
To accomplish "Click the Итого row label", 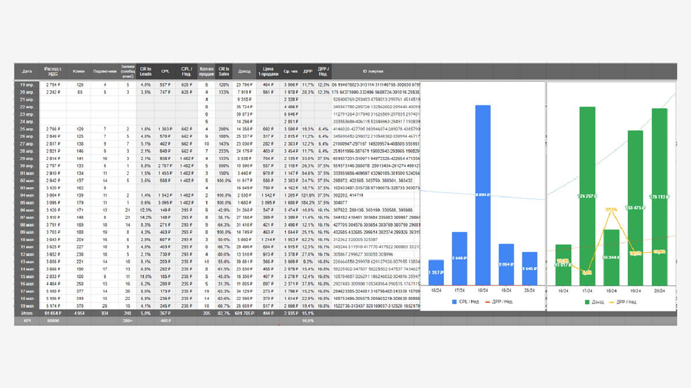I will click(x=27, y=313).
